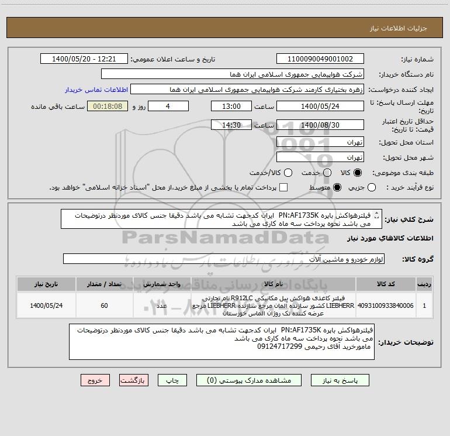Screen dimensions: 450x436
Task: Click the 'ساعت باقی مانده' label
Action: (58, 107)
